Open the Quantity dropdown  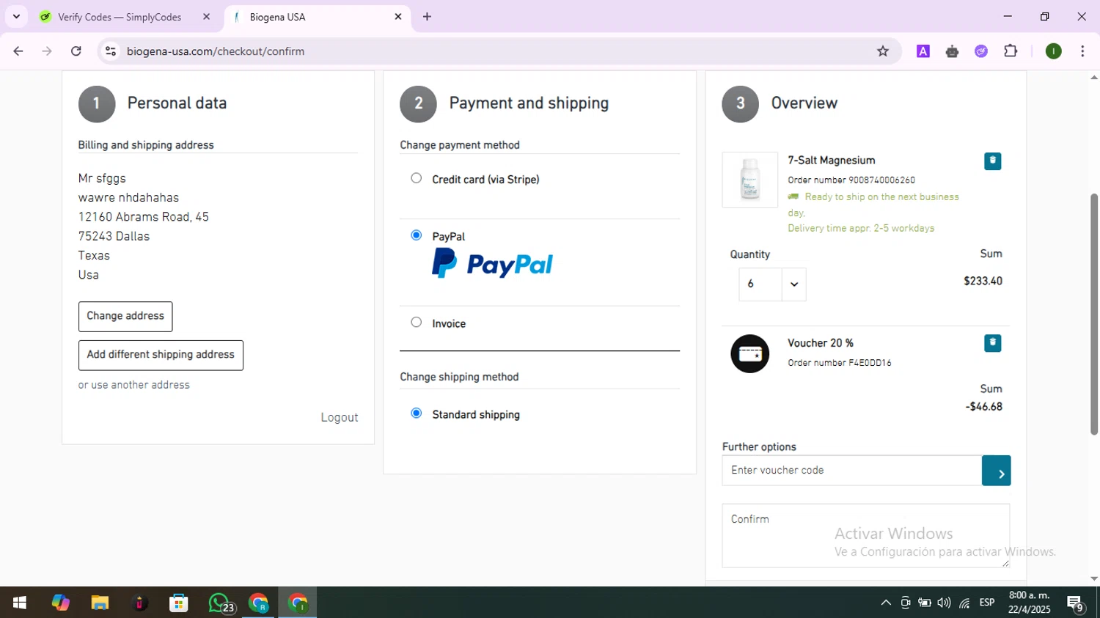[772, 284]
